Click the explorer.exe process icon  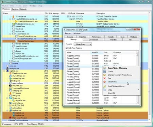[x=7, y=71]
